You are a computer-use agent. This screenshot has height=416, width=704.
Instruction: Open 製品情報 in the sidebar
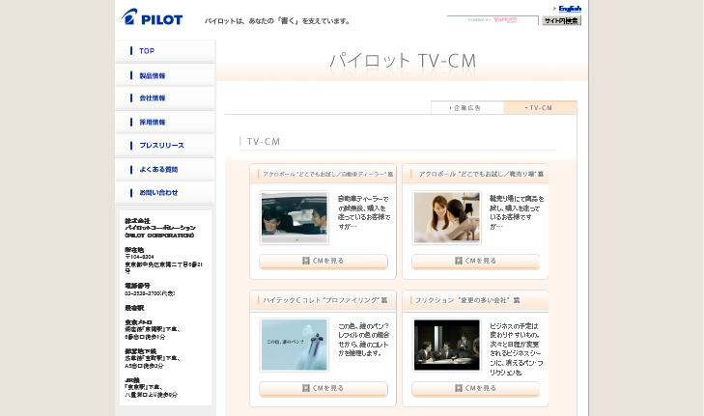click(165, 75)
